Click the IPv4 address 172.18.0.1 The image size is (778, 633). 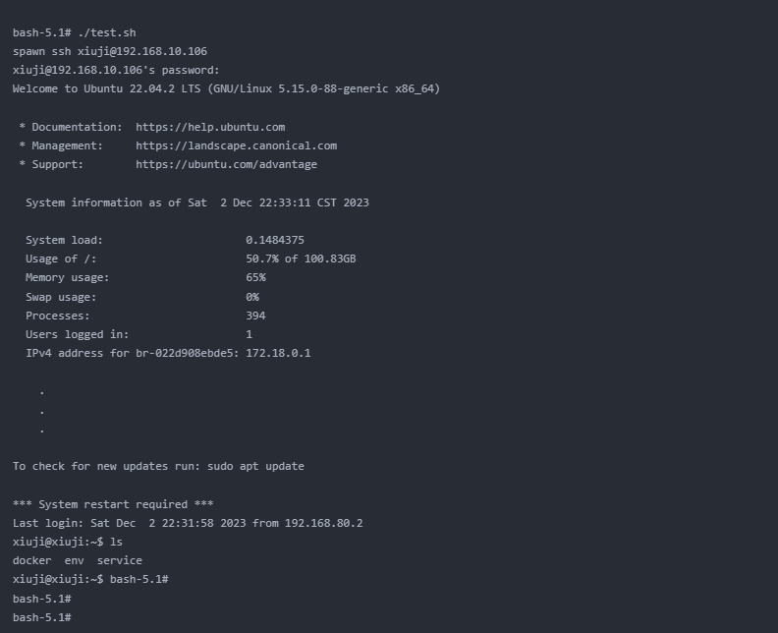tap(278, 354)
